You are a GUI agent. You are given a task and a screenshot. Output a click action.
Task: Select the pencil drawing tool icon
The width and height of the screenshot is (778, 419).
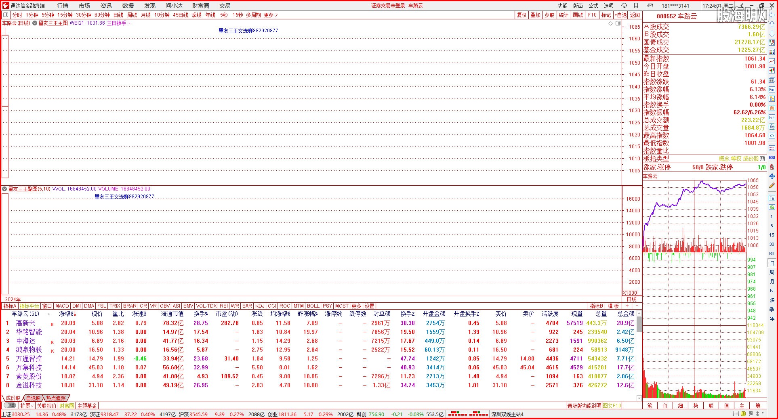pyautogui.click(x=772, y=186)
